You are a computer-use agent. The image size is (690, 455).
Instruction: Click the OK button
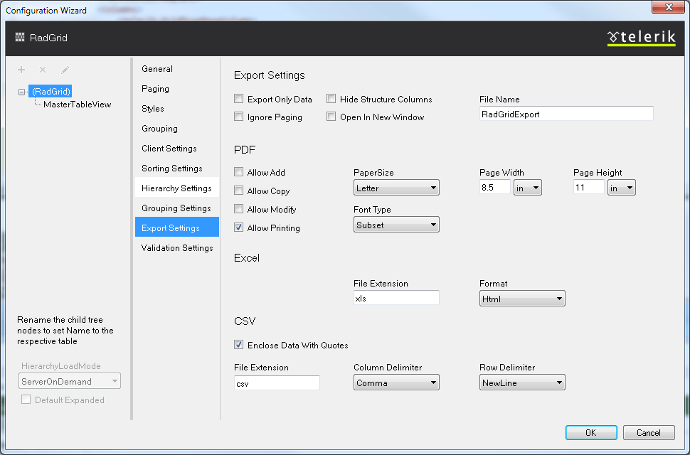[x=591, y=432]
